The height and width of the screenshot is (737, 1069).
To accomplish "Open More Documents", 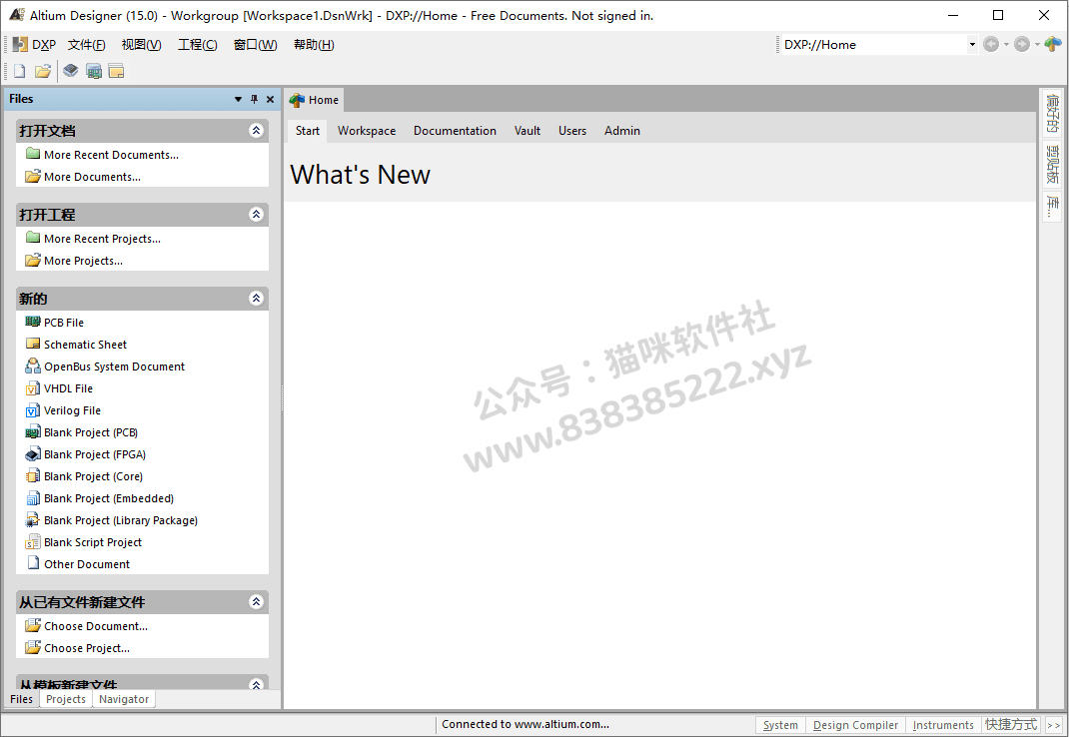I will point(91,177).
